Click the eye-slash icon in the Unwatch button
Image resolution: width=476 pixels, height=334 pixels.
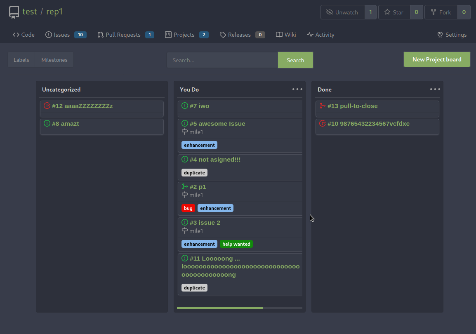[x=330, y=12]
